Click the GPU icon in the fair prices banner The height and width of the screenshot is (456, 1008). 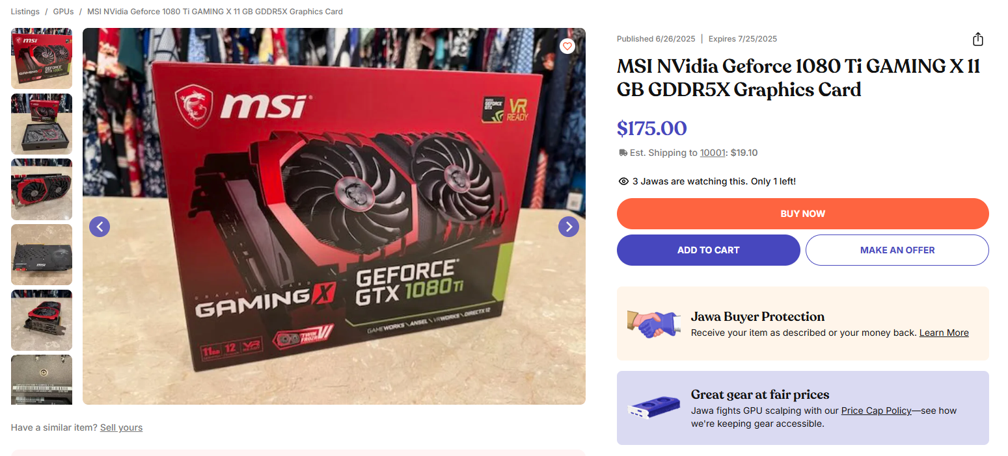[x=654, y=408]
